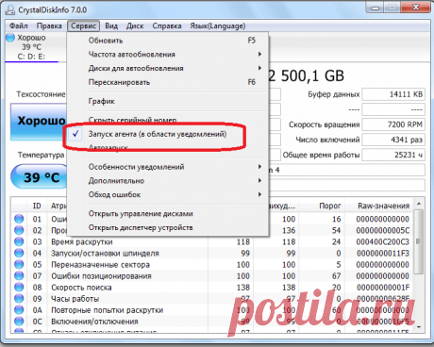This screenshot has width=434, height=347.
Task: Click the Время раскрутки attribute name
Action: click(82, 241)
